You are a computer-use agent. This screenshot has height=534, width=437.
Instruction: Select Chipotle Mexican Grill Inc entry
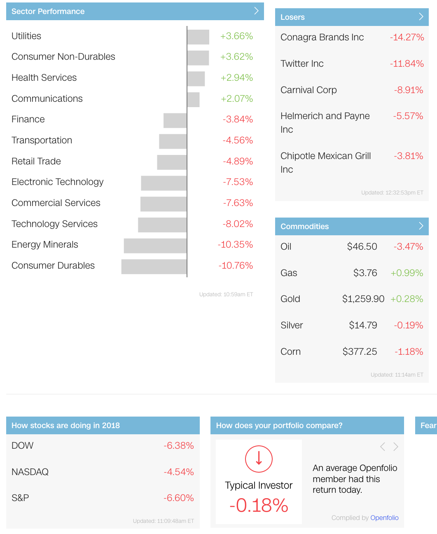(325, 162)
